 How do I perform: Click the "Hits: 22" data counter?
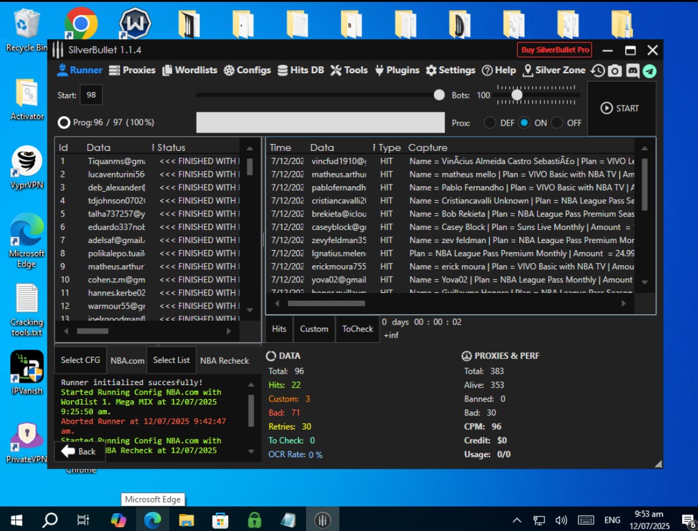point(285,385)
